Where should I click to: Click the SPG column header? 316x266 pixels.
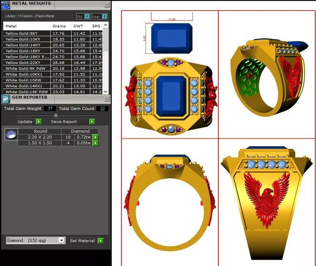pyautogui.click(x=96, y=26)
